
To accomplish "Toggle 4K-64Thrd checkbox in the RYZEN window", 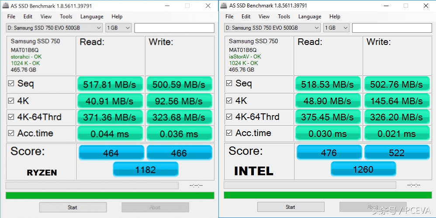I will [11, 117].
